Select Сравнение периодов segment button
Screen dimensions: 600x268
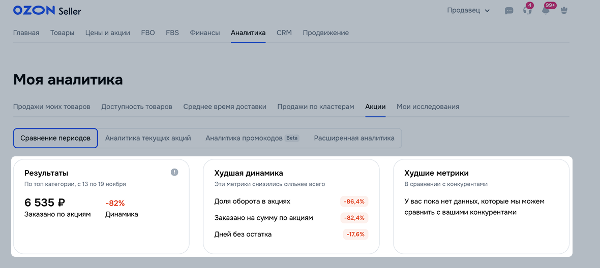(55, 138)
